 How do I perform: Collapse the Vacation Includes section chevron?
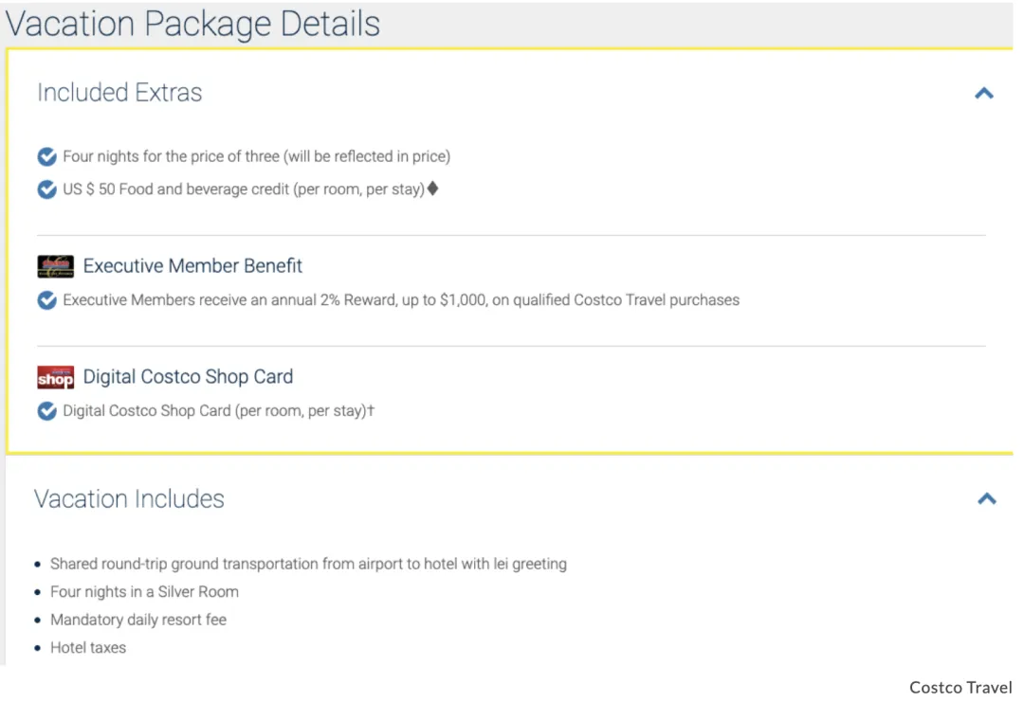987,499
